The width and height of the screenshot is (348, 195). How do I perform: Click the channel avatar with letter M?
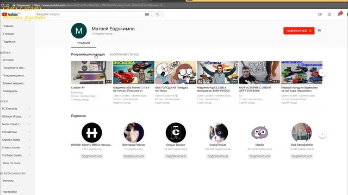pos(79,31)
